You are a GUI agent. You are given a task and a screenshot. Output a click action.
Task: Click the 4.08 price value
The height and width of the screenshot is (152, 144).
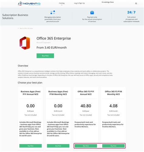click(113, 106)
